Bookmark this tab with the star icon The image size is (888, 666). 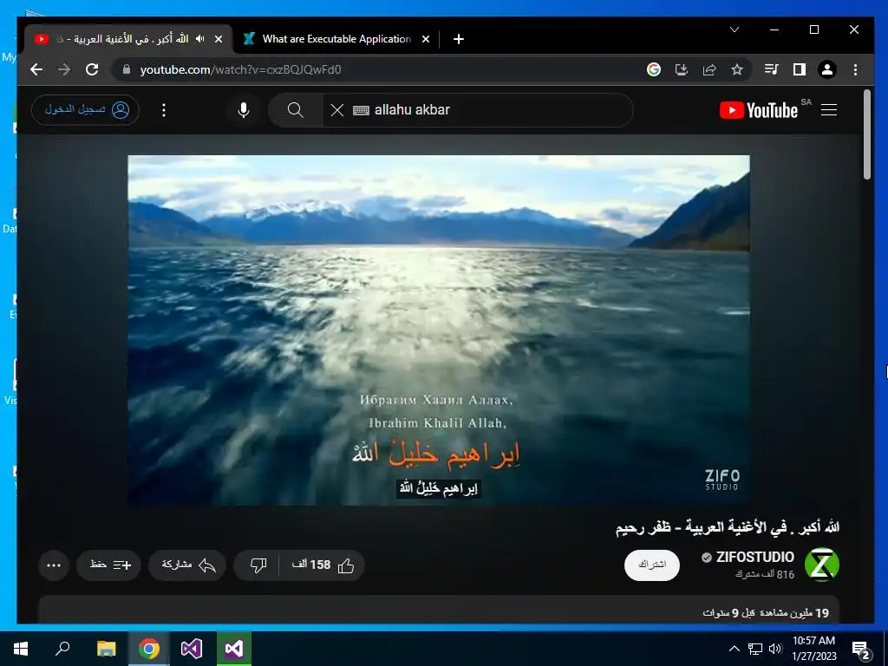coord(737,69)
